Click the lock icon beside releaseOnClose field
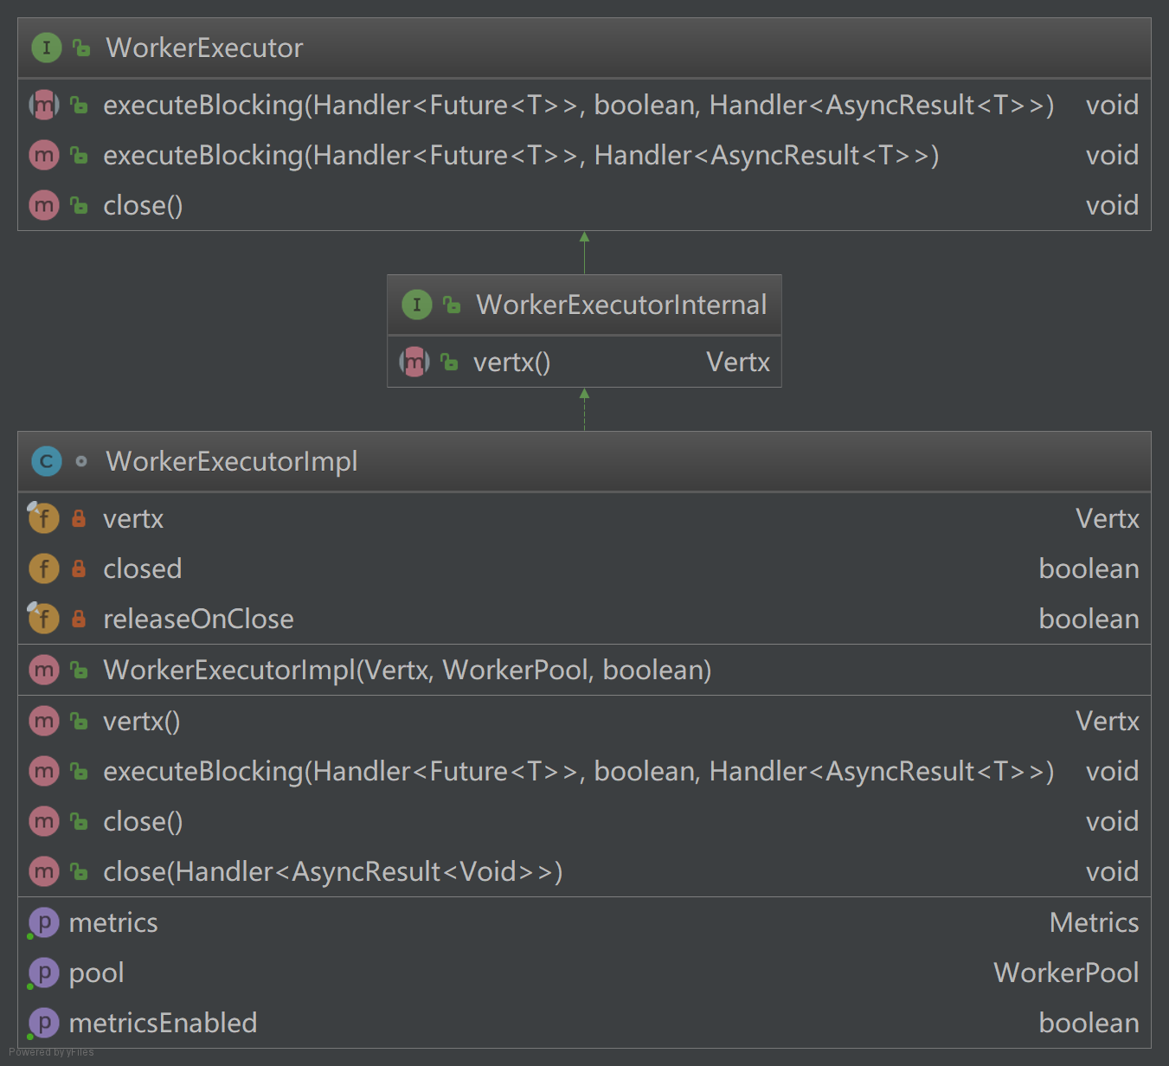 point(79,619)
